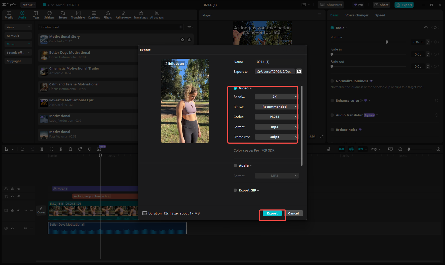Open the Frame rate dropdown showing 30fps
The image size is (445, 265).
click(276, 137)
